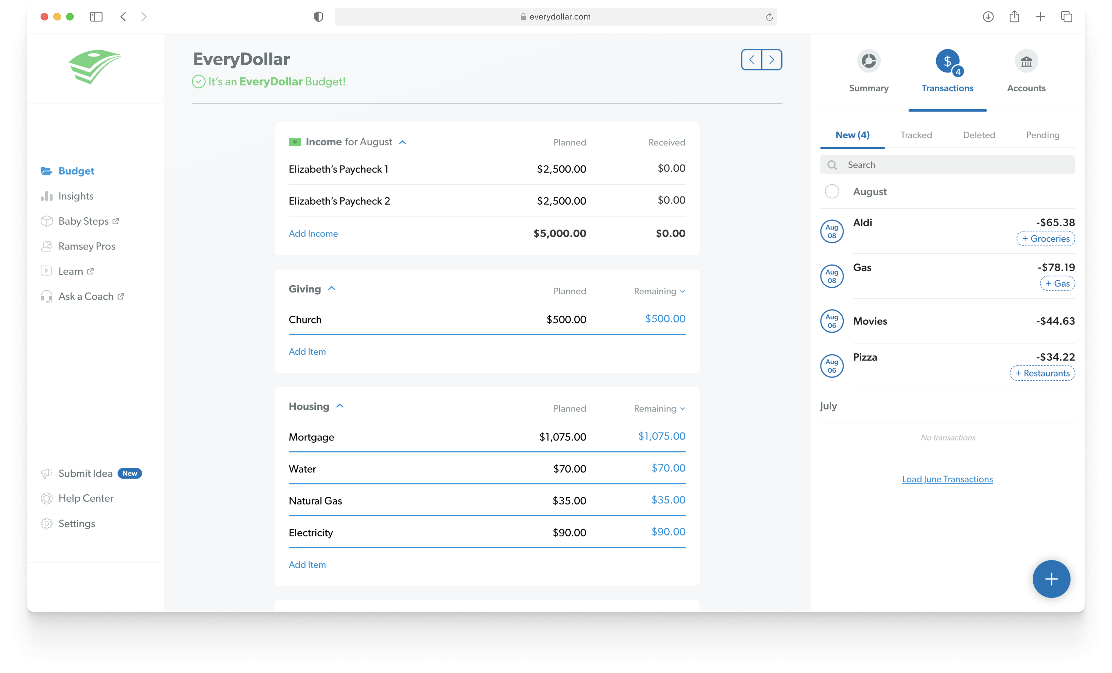The width and height of the screenshot is (1112, 673).
Task: Assign Aldi to + Groceries
Action: click(x=1045, y=239)
